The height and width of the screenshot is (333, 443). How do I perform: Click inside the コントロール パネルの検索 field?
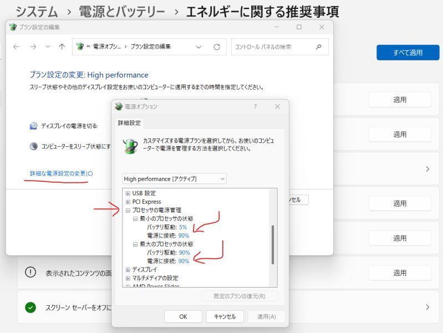272,47
